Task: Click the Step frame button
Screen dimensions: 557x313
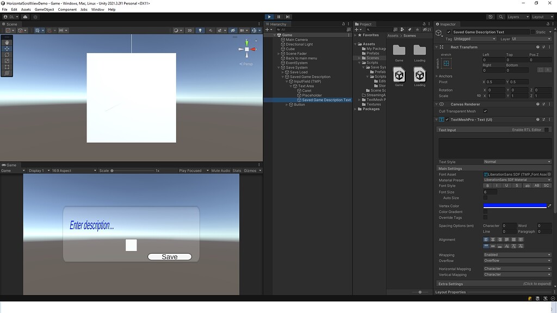Action: pyautogui.click(x=287, y=17)
